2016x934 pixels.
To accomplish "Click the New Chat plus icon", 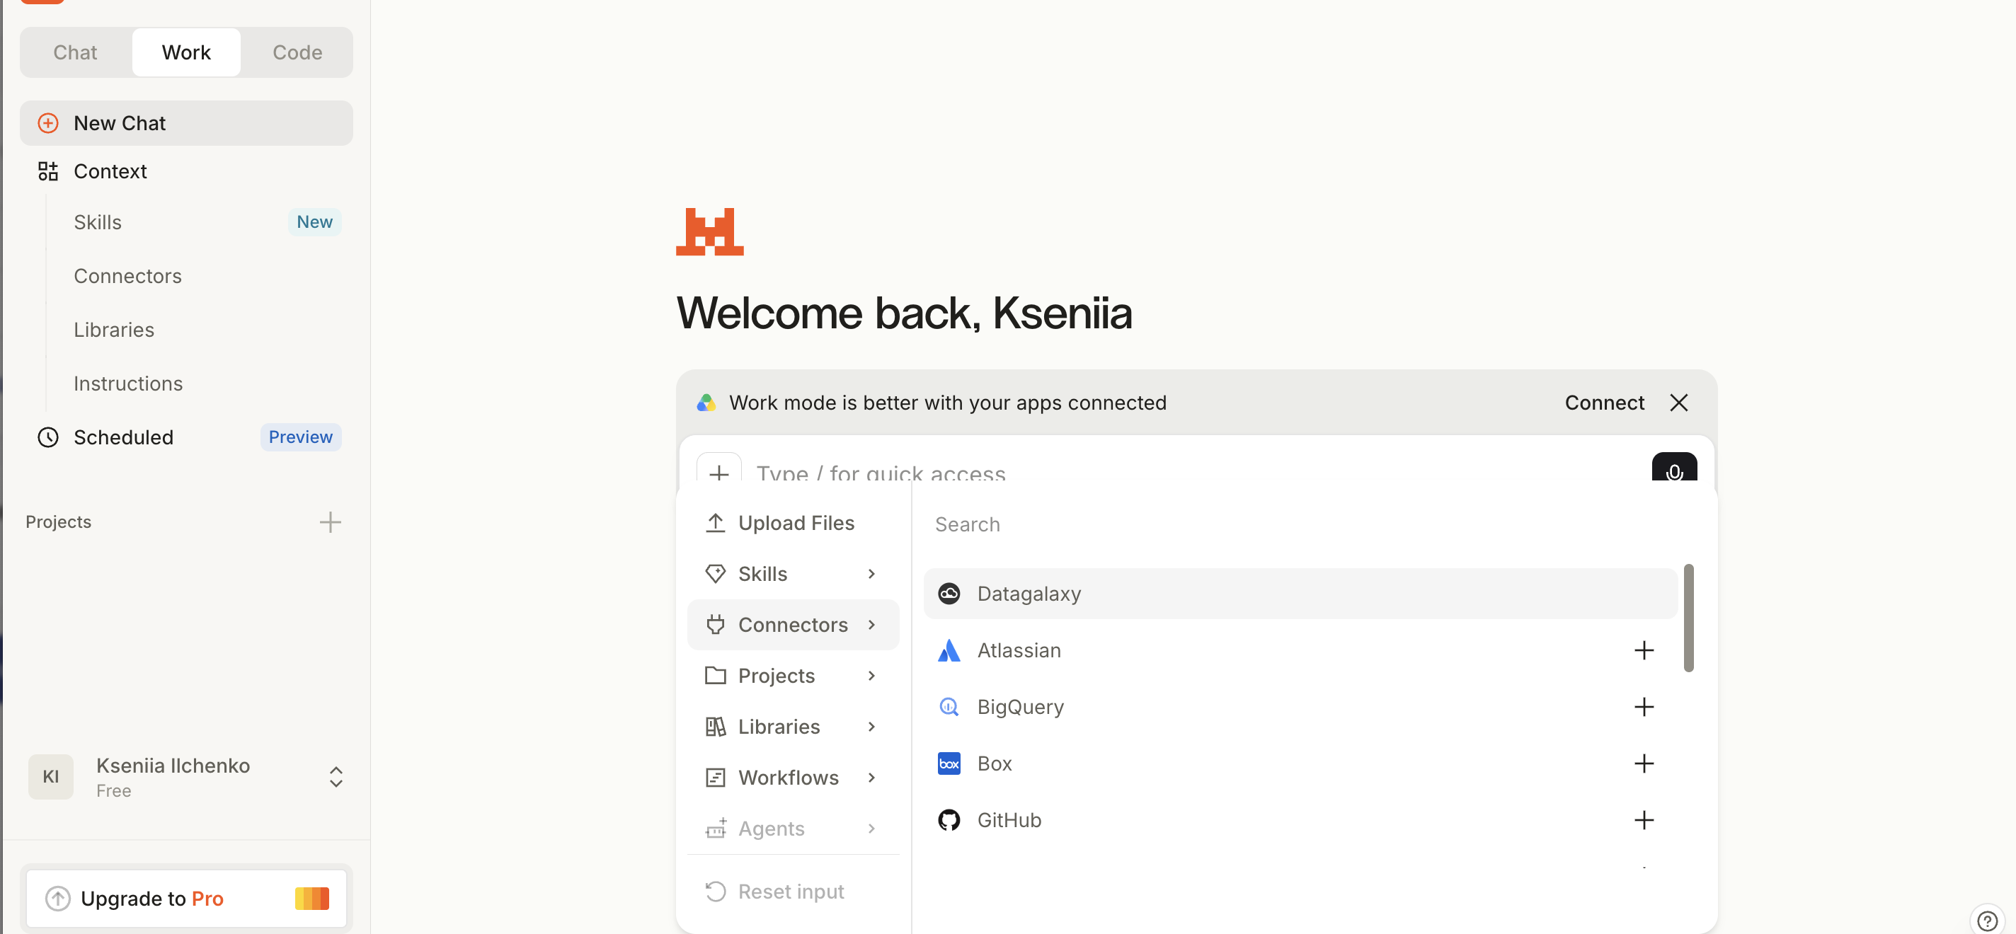I will (49, 123).
